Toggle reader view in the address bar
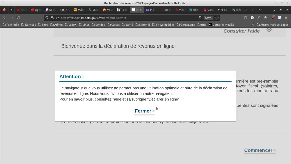291x164 pixels. 200,18
